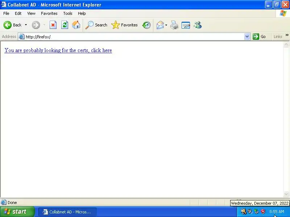This screenshot has width=290, height=217.
Task: Follow the 'looking for the certs, click here' link
Action: tap(58, 50)
